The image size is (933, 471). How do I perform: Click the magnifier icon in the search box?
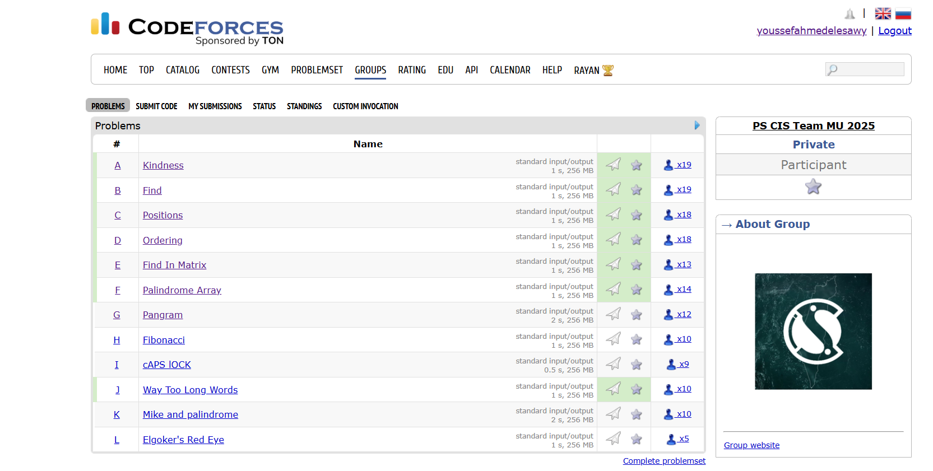[x=833, y=69]
